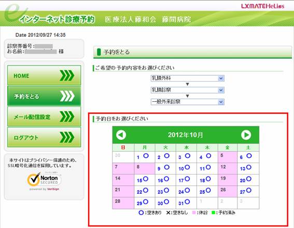
Task: Go to next month with right arrow
Action: pyautogui.click(x=246, y=135)
